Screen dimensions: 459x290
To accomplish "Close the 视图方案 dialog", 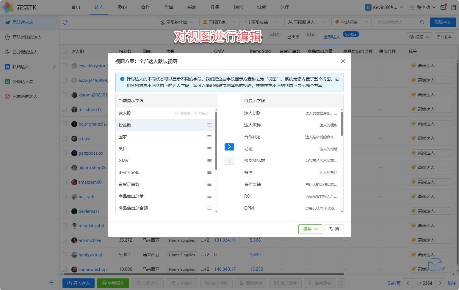I will (x=343, y=61).
